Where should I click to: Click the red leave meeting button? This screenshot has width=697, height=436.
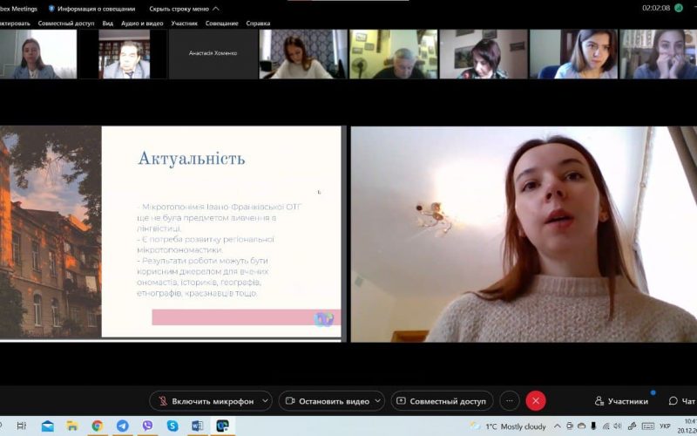tap(536, 401)
